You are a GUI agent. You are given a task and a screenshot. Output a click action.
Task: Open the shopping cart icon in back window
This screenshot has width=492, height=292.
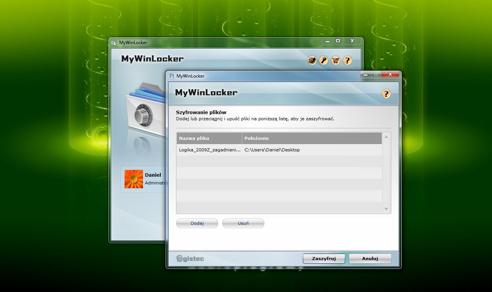[x=336, y=60]
